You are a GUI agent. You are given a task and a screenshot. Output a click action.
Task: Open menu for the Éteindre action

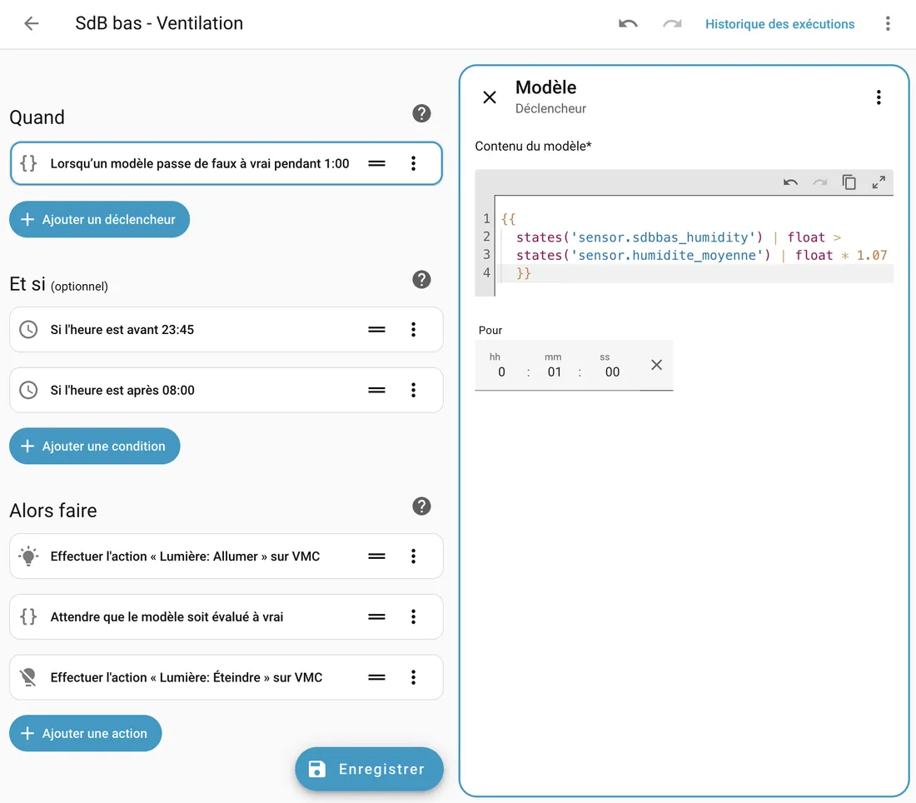tap(413, 677)
